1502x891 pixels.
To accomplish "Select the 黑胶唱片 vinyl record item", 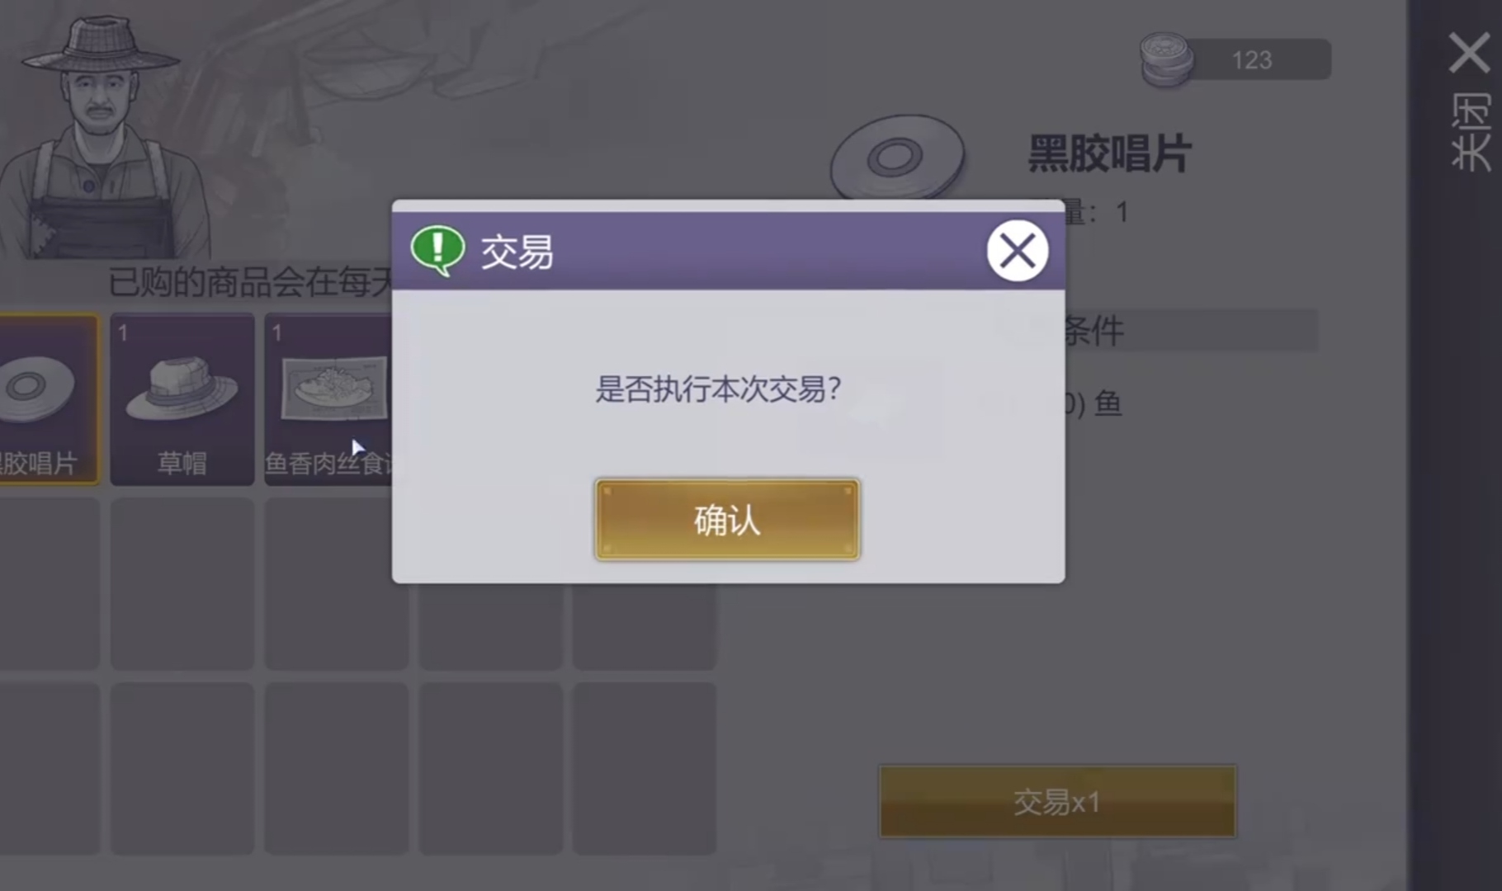I will click(48, 399).
